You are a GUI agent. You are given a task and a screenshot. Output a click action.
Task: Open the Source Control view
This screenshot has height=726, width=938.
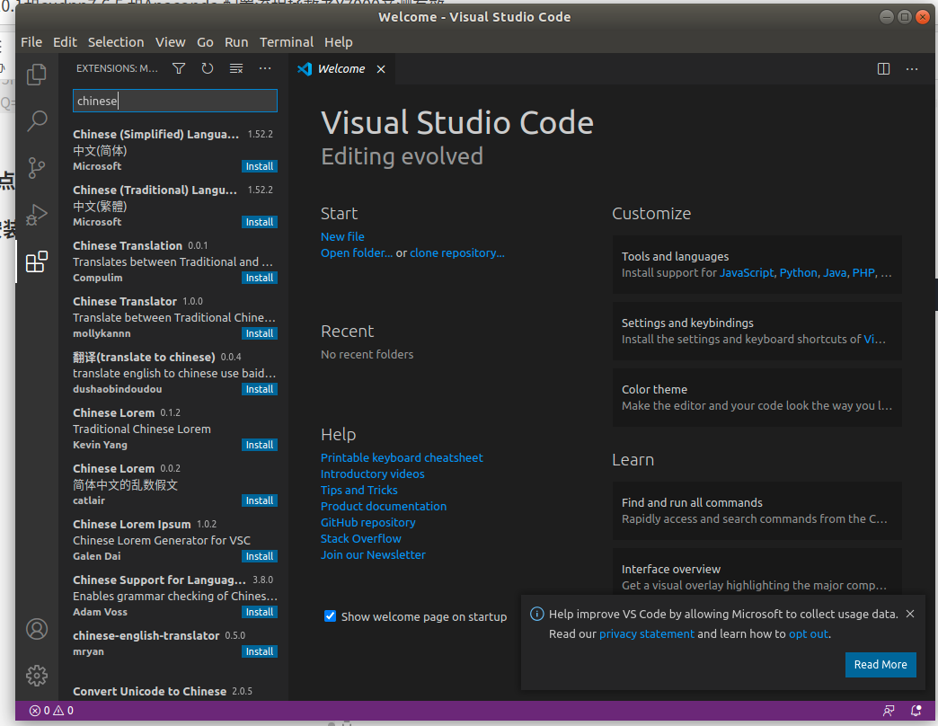[x=37, y=168]
